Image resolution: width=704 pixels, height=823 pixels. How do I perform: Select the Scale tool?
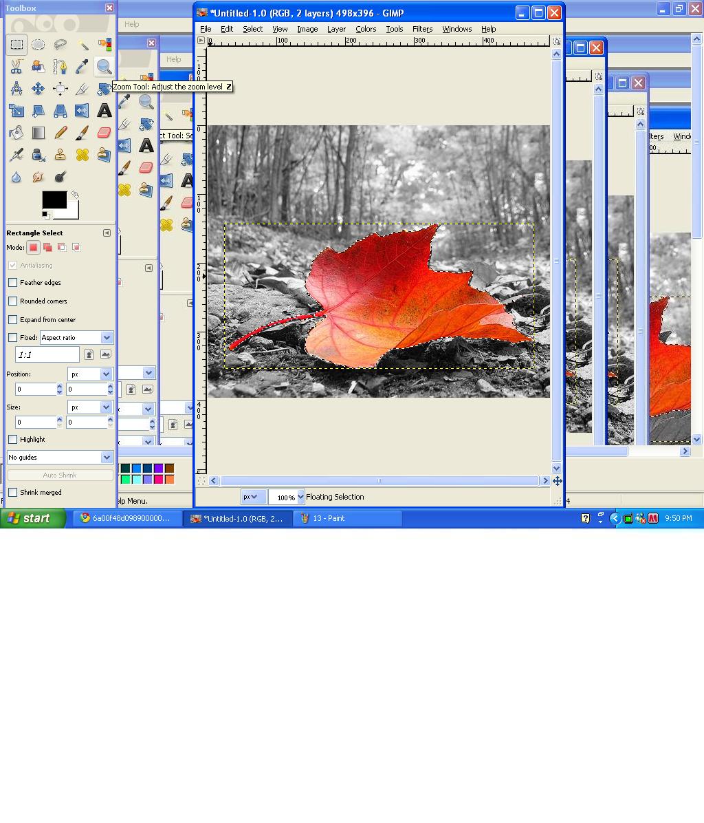[16, 111]
